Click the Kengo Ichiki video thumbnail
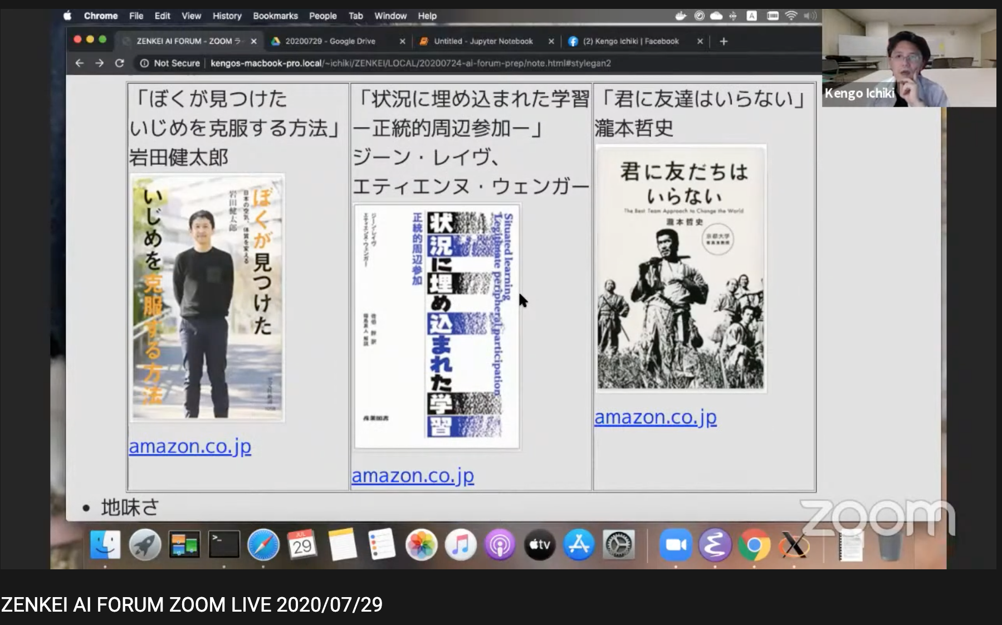This screenshot has height=625, width=1002. (x=909, y=58)
